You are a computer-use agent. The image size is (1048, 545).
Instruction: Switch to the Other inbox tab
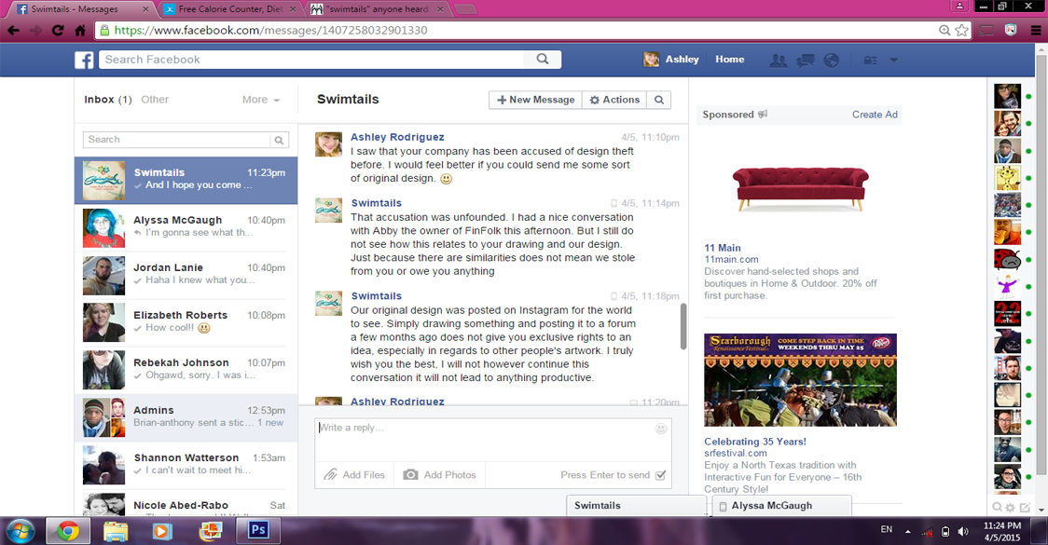pyautogui.click(x=155, y=100)
